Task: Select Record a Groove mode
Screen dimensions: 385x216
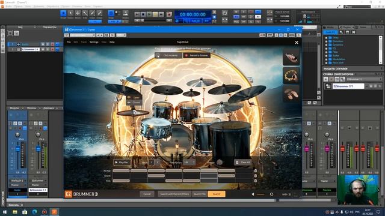Action: point(197,56)
